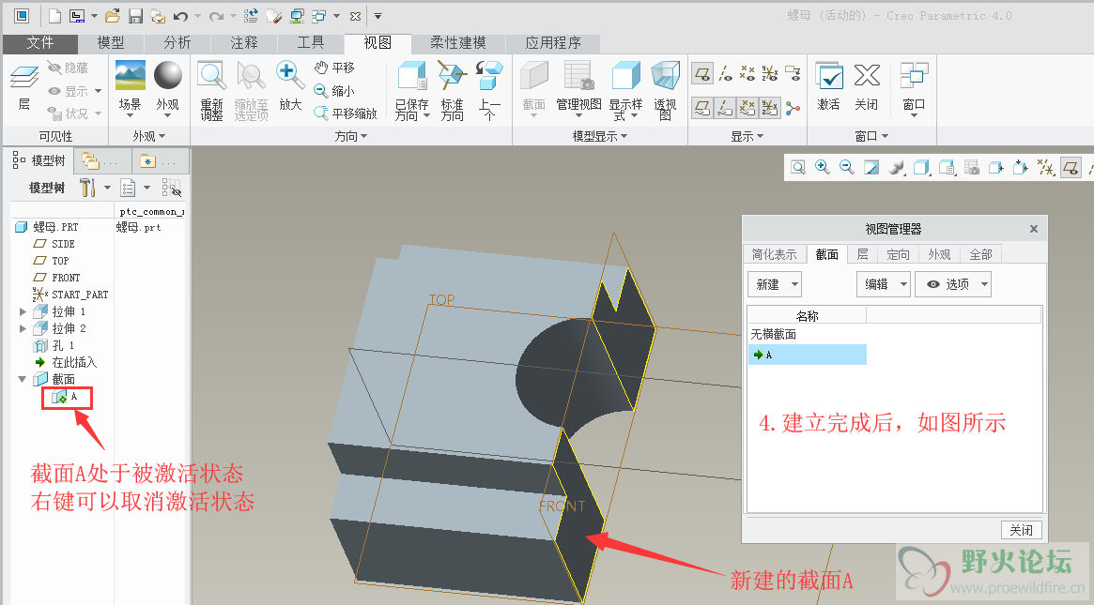Select the FRONT datum plane in model tree
The width and height of the screenshot is (1094, 605).
click(x=57, y=278)
